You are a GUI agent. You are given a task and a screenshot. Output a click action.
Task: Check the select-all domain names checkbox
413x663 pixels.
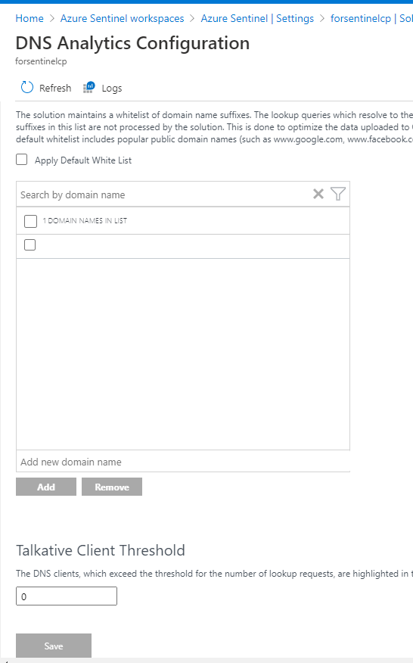pyautogui.click(x=30, y=221)
